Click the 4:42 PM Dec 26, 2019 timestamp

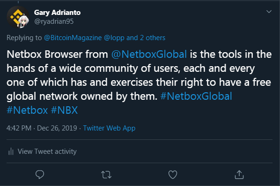click(42, 128)
